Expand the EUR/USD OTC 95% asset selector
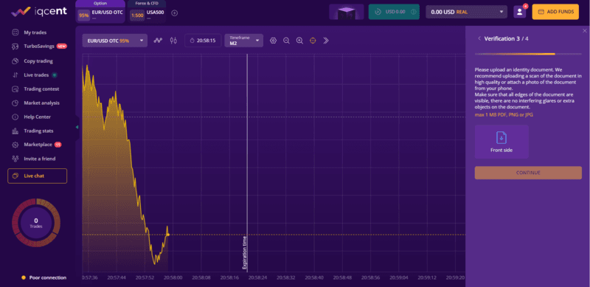Image resolution: width=590 pixels, height=287 pixels. 115,41
